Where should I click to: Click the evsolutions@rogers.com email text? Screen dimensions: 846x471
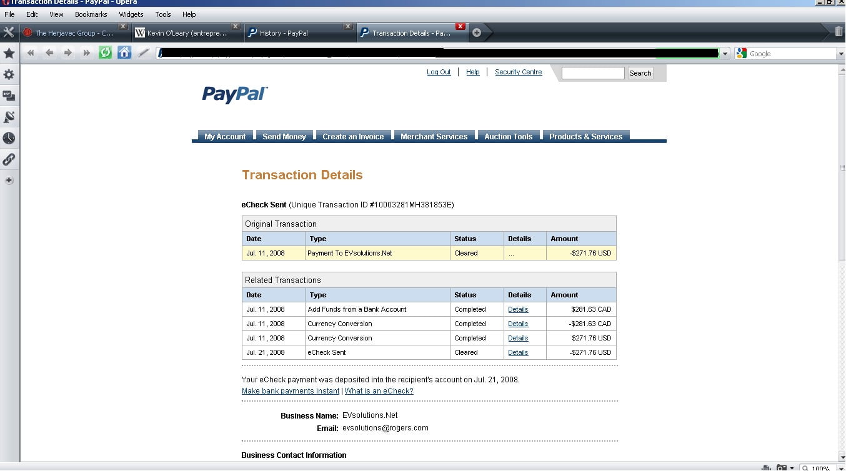click(386, 428)
